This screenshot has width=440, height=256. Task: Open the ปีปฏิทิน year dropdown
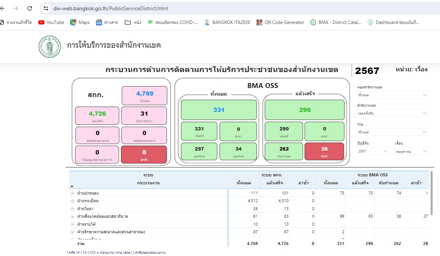[372, 151]
